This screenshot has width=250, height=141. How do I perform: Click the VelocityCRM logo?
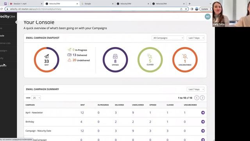point(7,16)
